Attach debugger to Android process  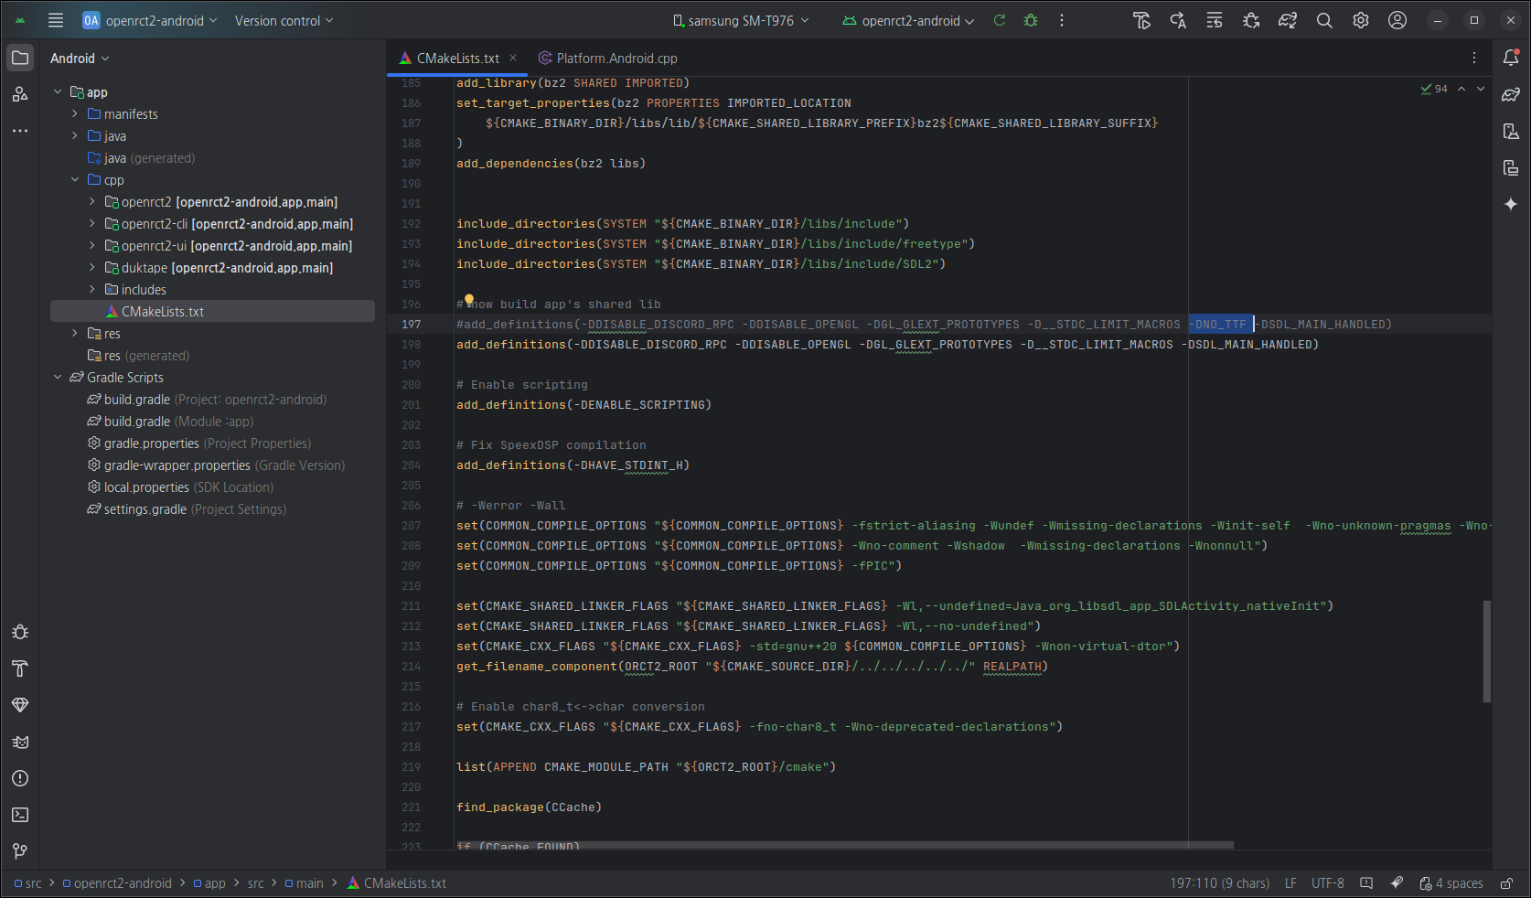tap(1251, 20)
